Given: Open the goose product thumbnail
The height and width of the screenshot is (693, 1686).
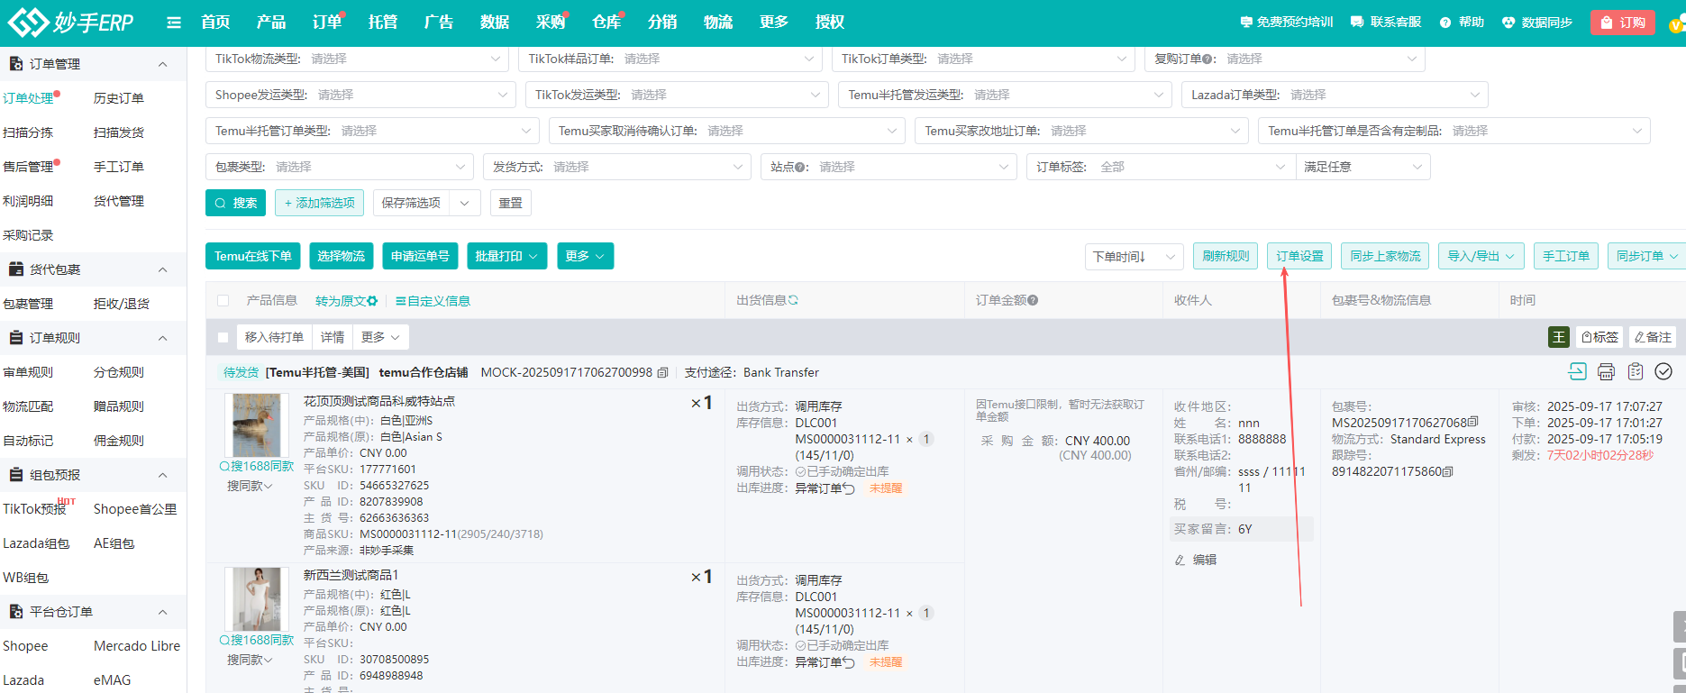Looking at the screenshot, I should click(x=257, y=424).
